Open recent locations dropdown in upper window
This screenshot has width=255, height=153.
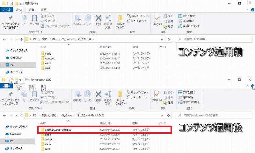[x=17, y=39]
